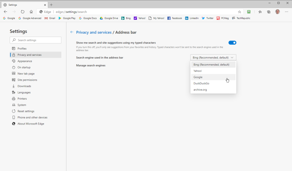292x171 pixels.
Task: Open Gmail bookmark
Action: (50, 18)
